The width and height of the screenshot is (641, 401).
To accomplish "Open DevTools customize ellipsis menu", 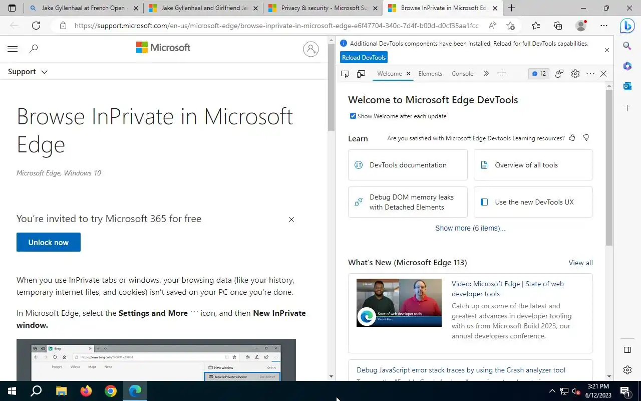I will [x=590, y=74].
